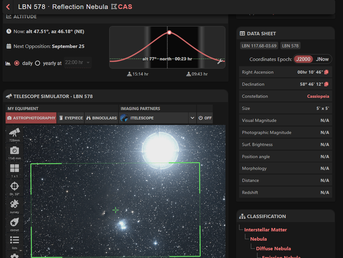Expand the imaging partners chevron dropdown
The width and height of the screenshot is (343, 258).
[192, 118]
